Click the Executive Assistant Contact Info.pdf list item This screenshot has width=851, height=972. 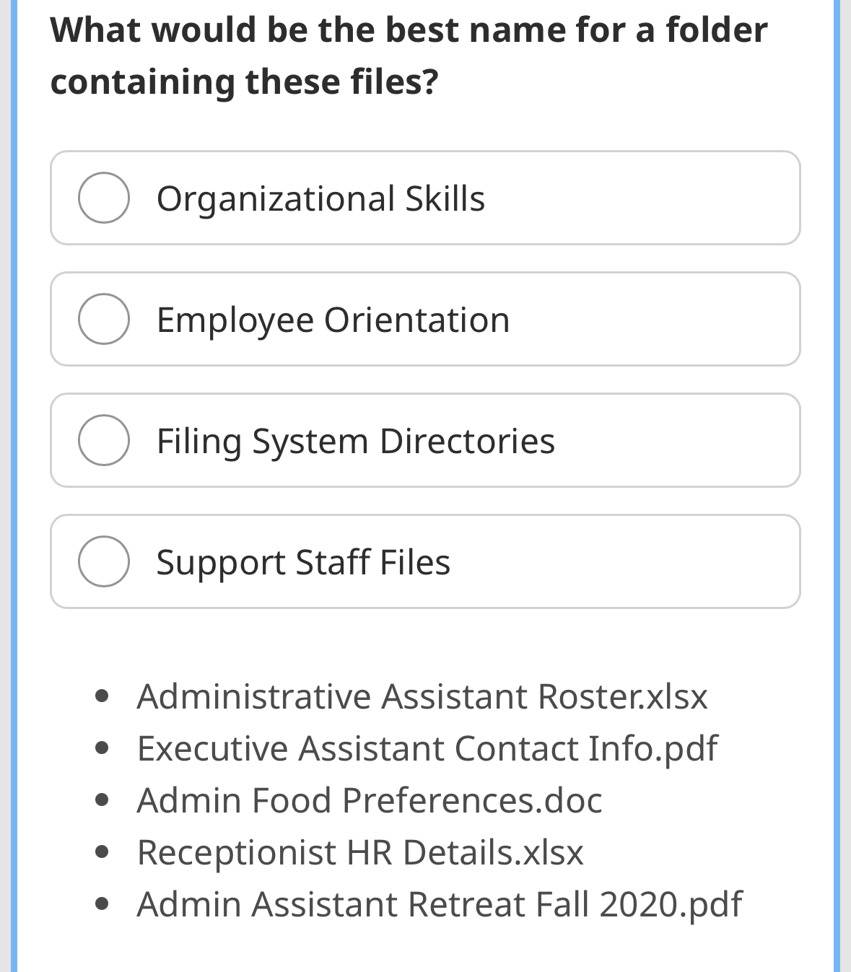(427, 748)
